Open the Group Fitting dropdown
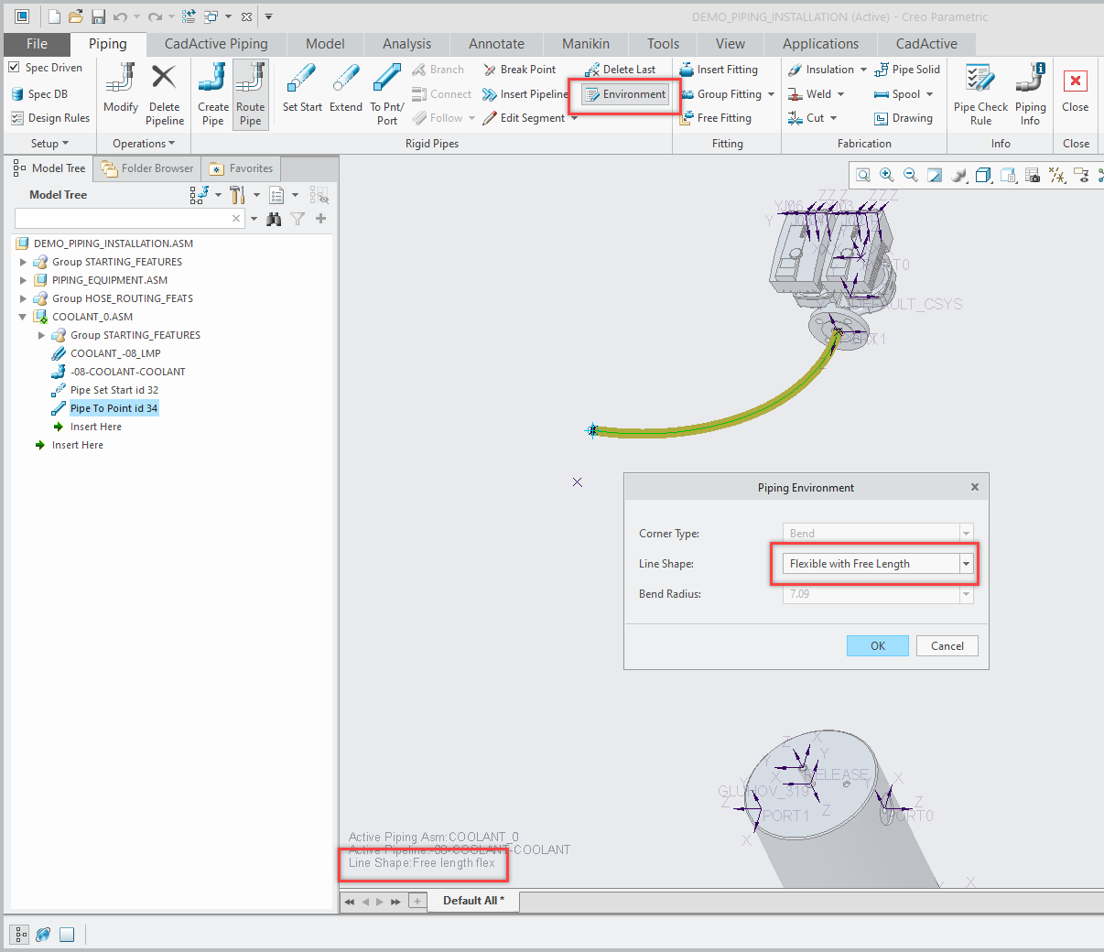The width and height of the screenshot is (1104, 952). tap(771, 94)
